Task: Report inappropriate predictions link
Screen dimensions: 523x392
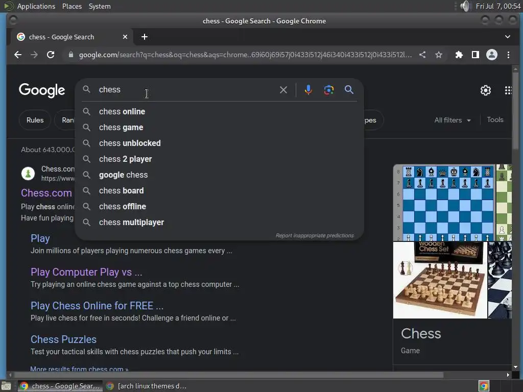Action: pyautogui.click(x=315, y=235)
